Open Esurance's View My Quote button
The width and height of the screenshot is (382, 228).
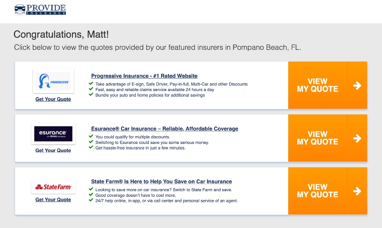click(327, 138)
